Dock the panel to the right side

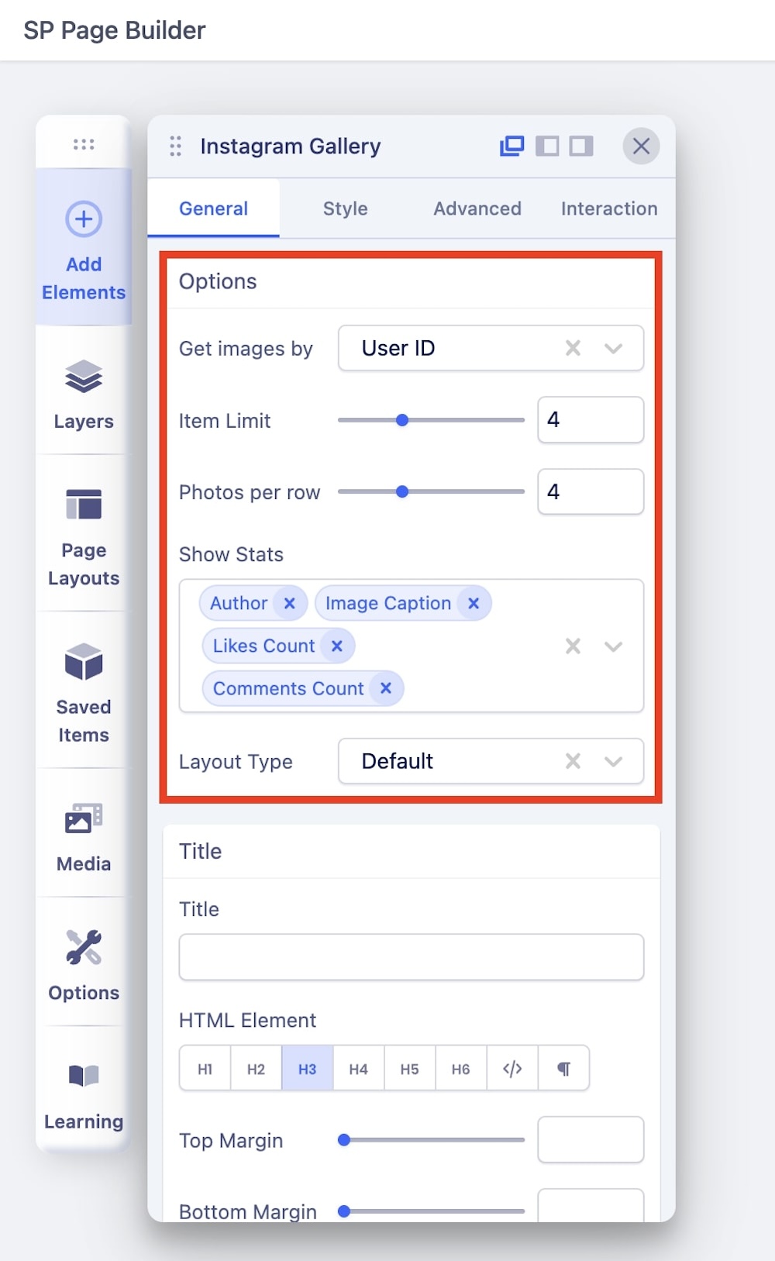(581, 146)
